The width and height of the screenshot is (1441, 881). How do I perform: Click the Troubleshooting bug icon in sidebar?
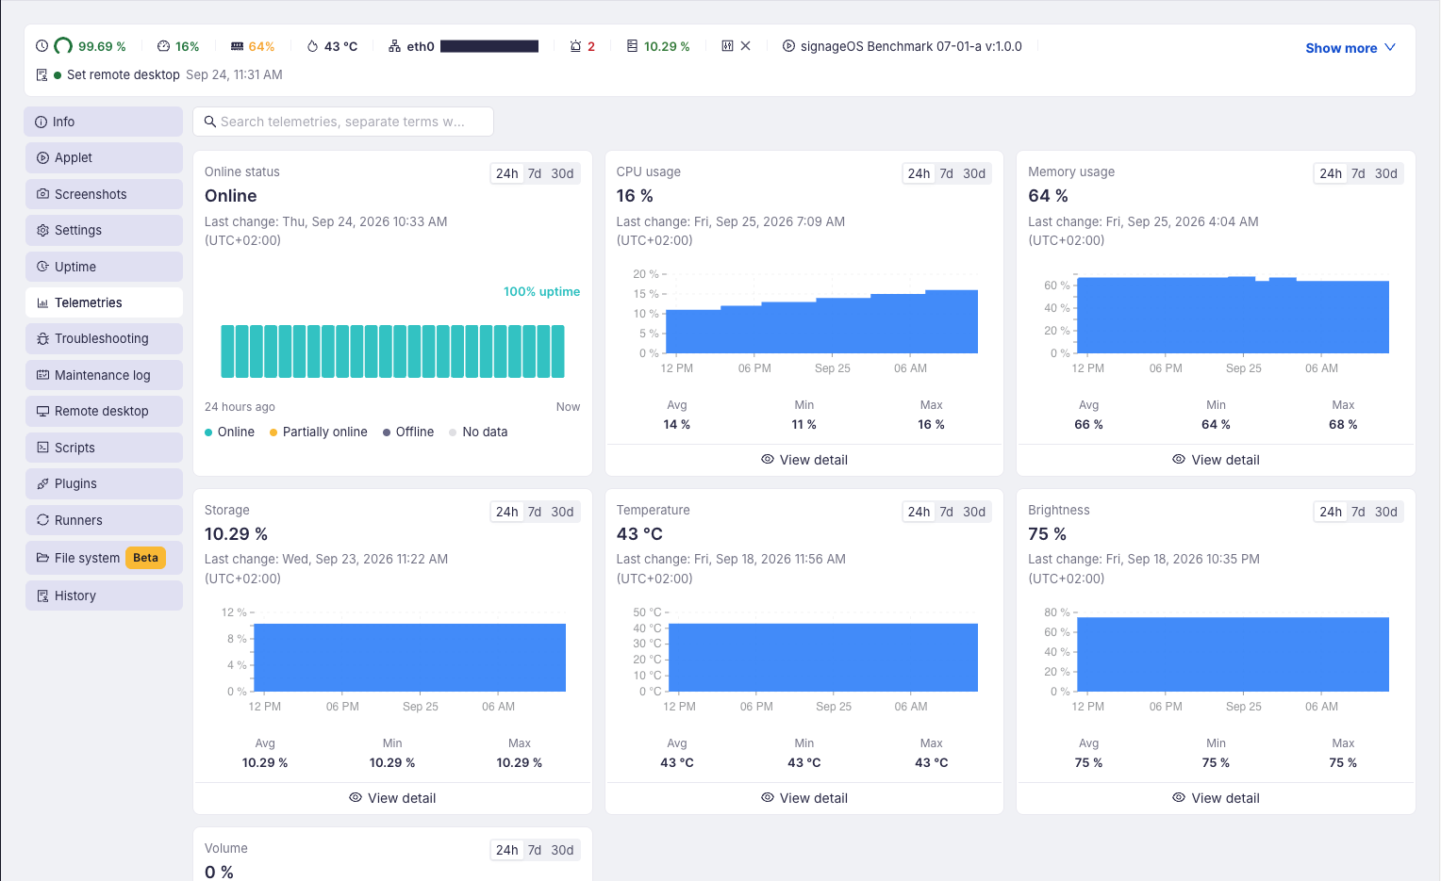pyautogui.click(x=42, y=338)
